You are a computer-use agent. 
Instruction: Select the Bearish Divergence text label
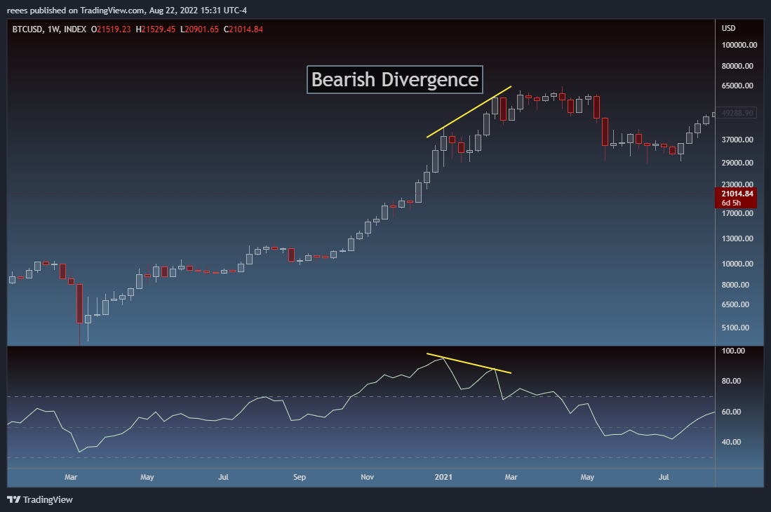395,79
